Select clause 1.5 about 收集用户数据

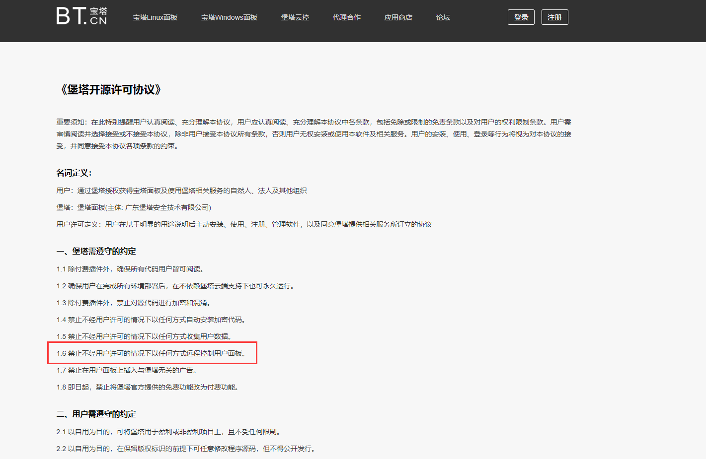click(x=145, y=336)
